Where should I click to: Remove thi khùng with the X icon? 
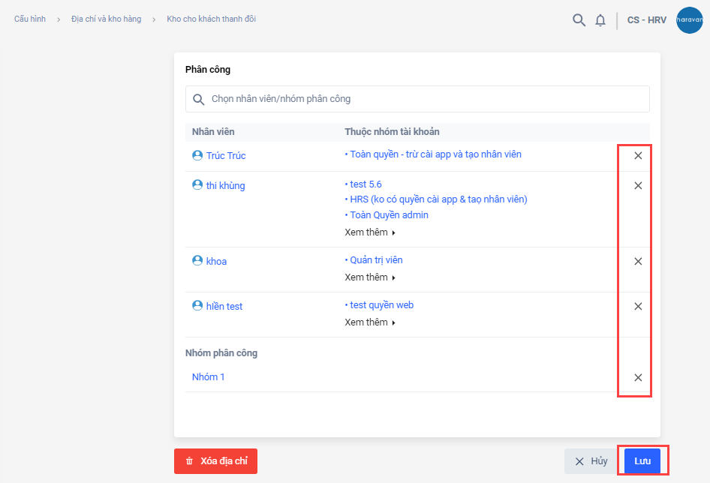[x=638, y=186]
